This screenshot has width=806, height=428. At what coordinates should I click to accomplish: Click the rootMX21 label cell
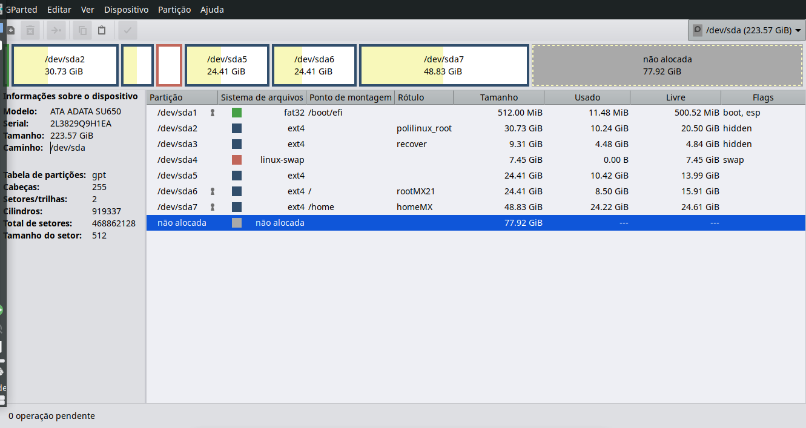[416, 191]
